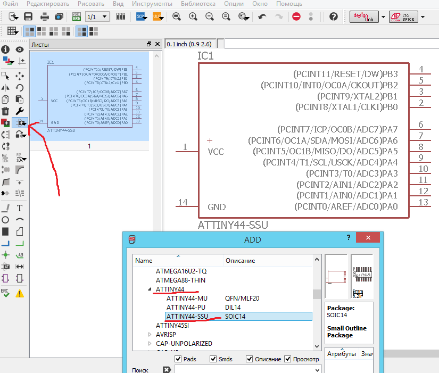Screen dimensions: 439x373
Task: Select the Change wrench tool
Action: point(19,111)
